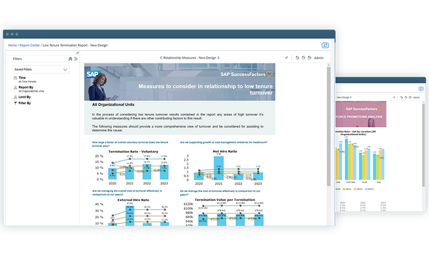
Task: Go to next report page with right chevron
Action: pos(219,58)
